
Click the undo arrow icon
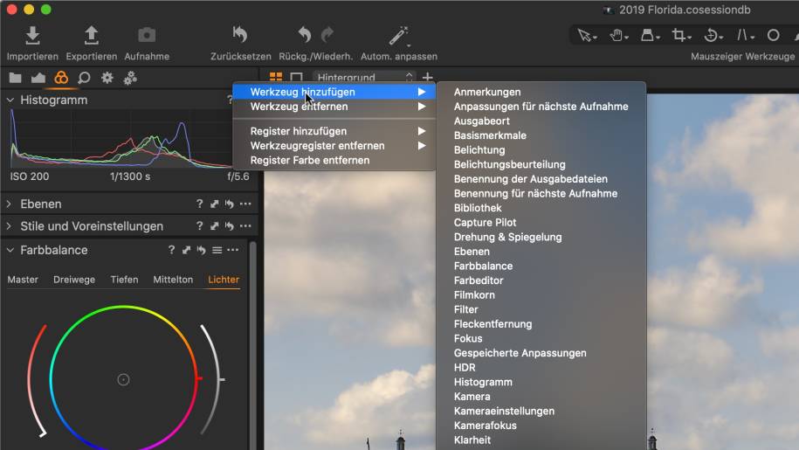pyautogui.click(x=304, y=35)
